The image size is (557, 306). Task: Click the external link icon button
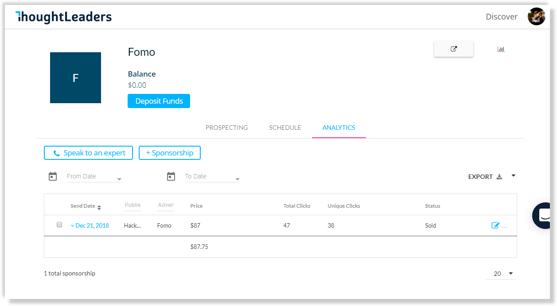453,49
